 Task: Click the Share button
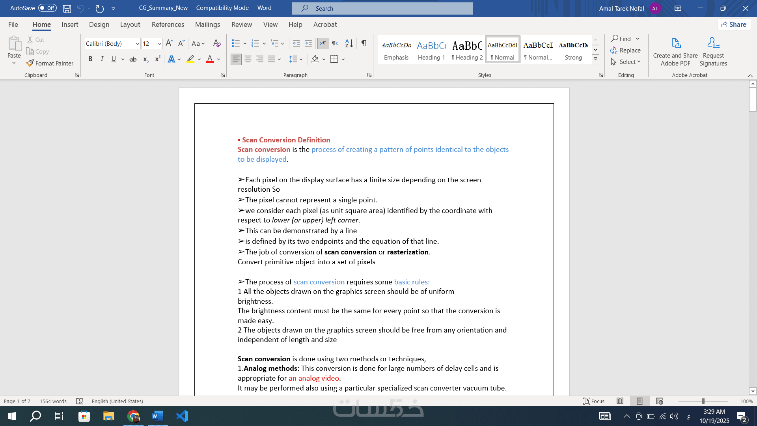pyautogui.click(x=734, y=24)
